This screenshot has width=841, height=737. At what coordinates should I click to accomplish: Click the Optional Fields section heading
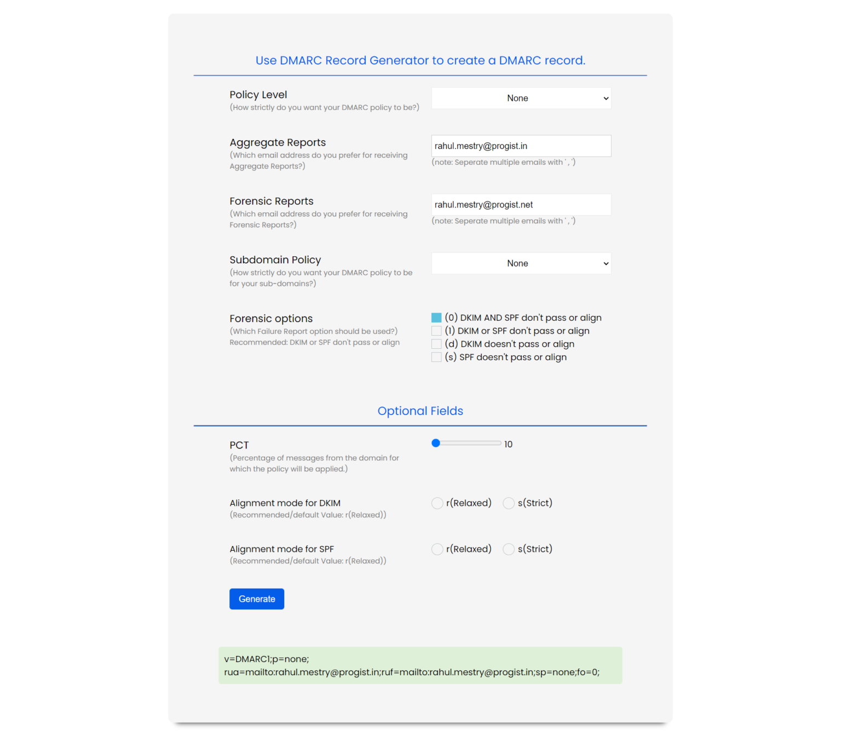click(x=420, y=411)
